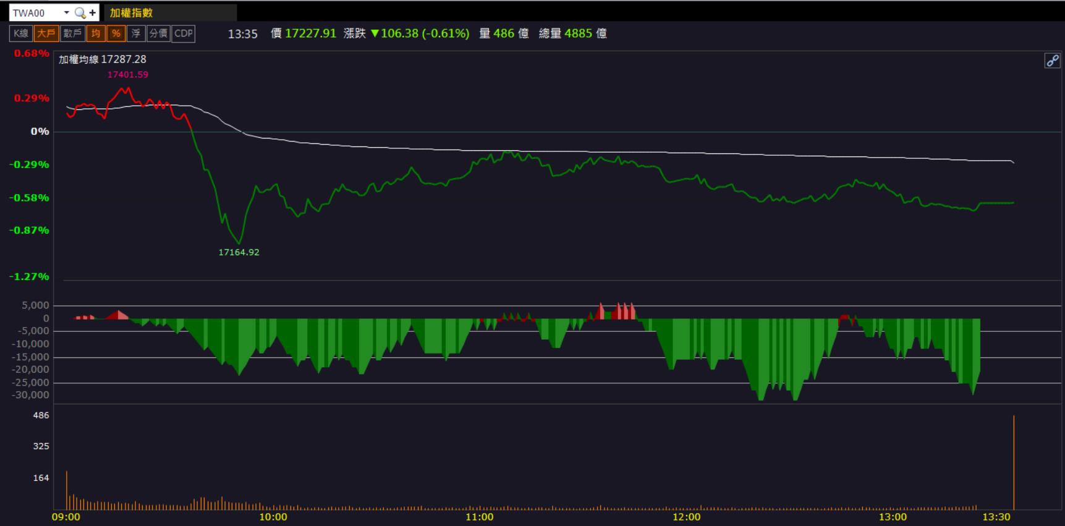Click the tall closing volume bar at 13:30
The image size is (1065, 526).
point(1014,462)
